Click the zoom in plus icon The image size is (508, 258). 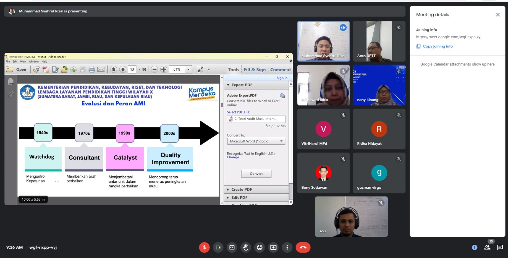point(164,69)
